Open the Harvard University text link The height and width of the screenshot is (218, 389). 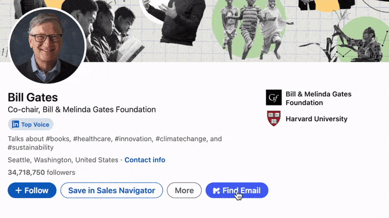tap(316, 119)
